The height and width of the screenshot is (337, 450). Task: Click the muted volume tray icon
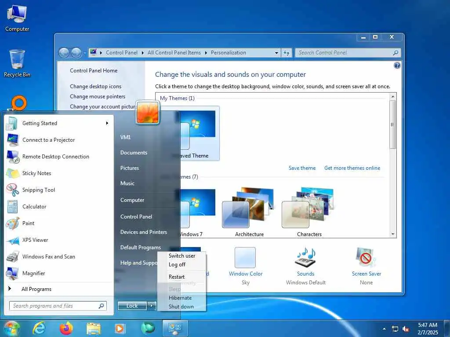(x=406, y=329)
